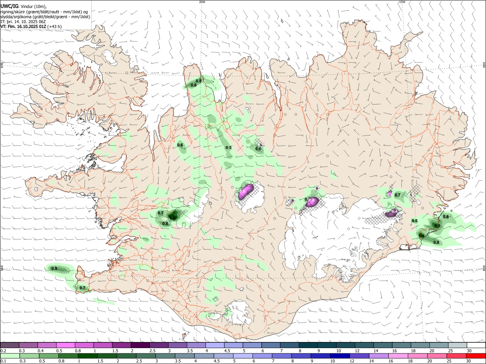The height and width of the screenshot is (364, 486).
Task: Click the "20W" longitude label
Action: point(202,2)
